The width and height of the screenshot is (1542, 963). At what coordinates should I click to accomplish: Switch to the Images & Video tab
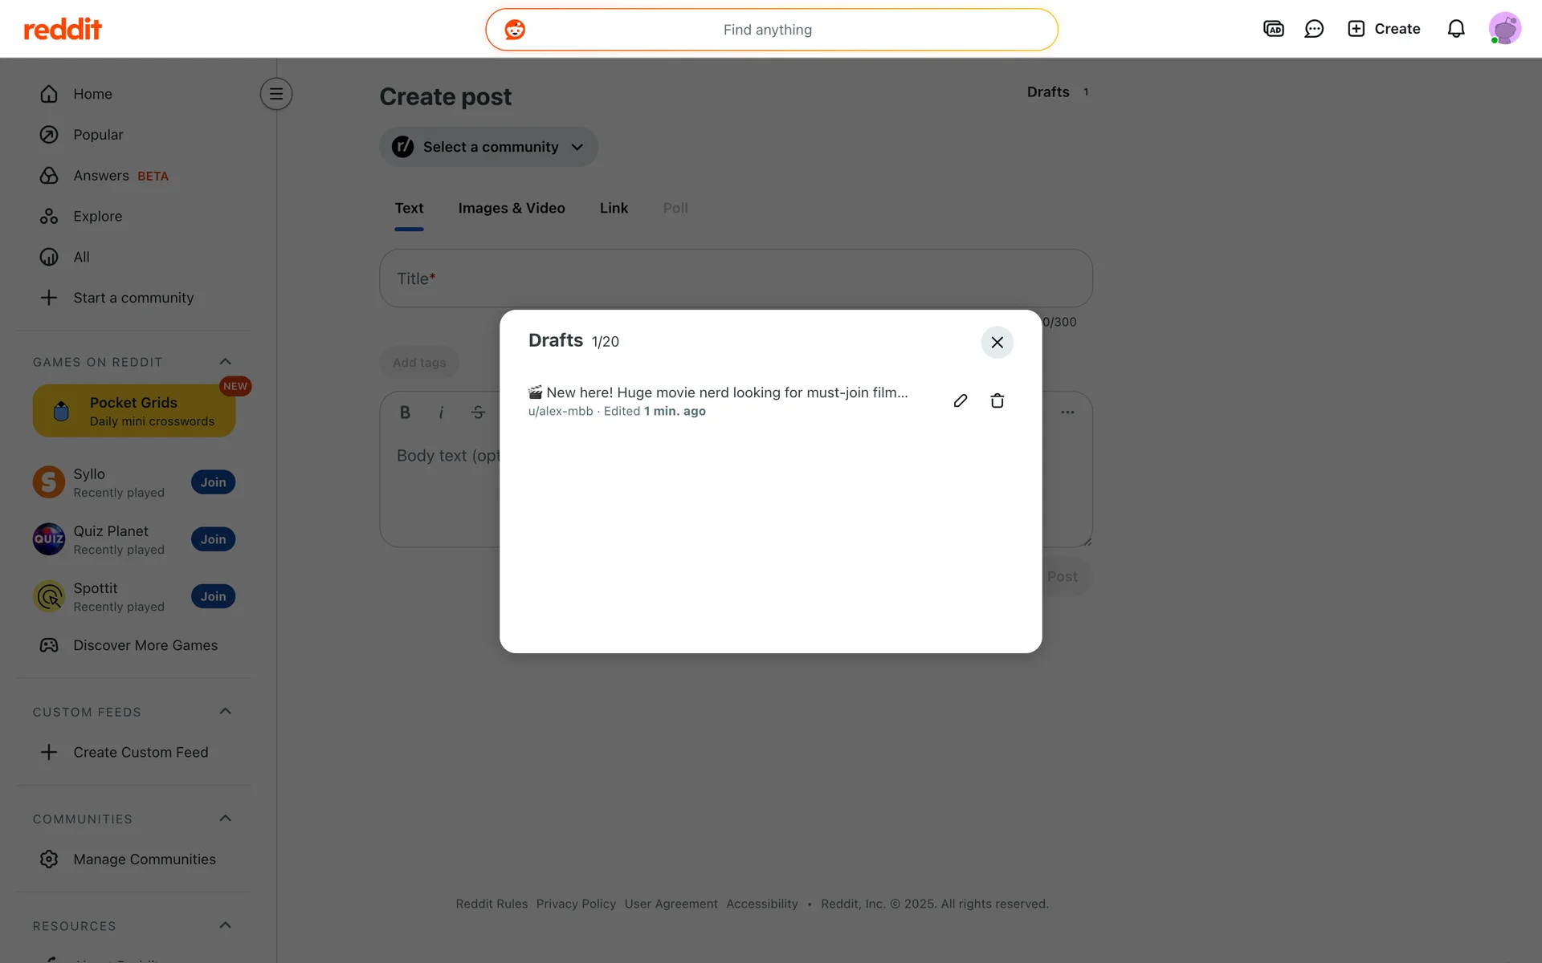(x=511, y=208)
